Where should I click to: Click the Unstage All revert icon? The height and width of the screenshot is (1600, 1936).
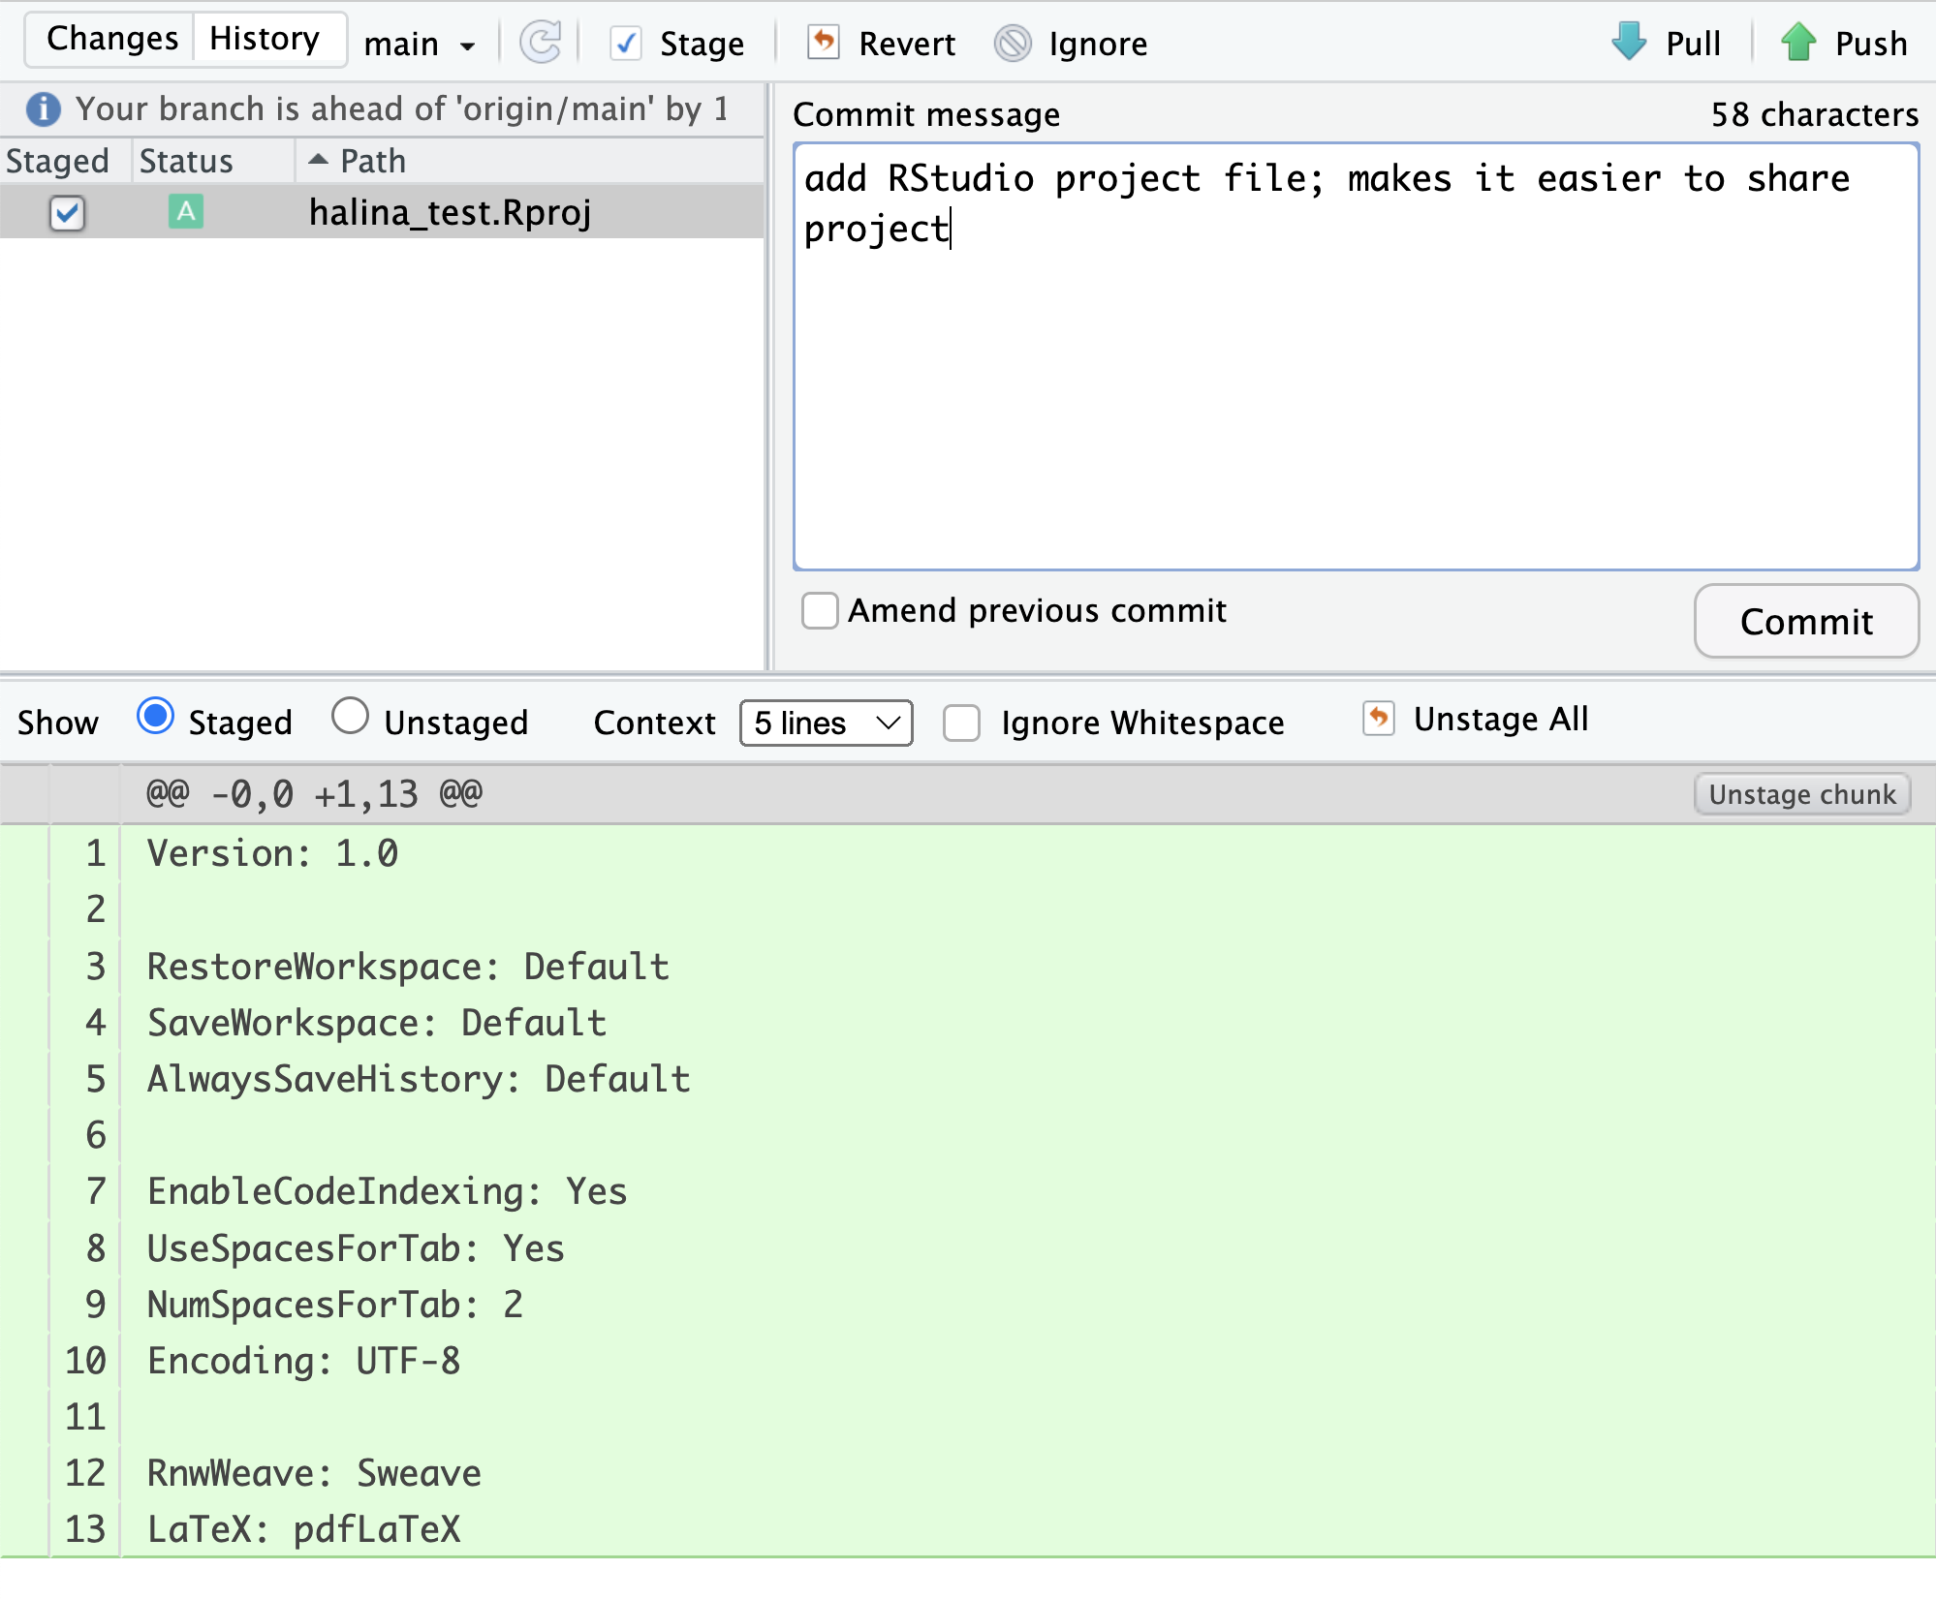click(1378, 719)
